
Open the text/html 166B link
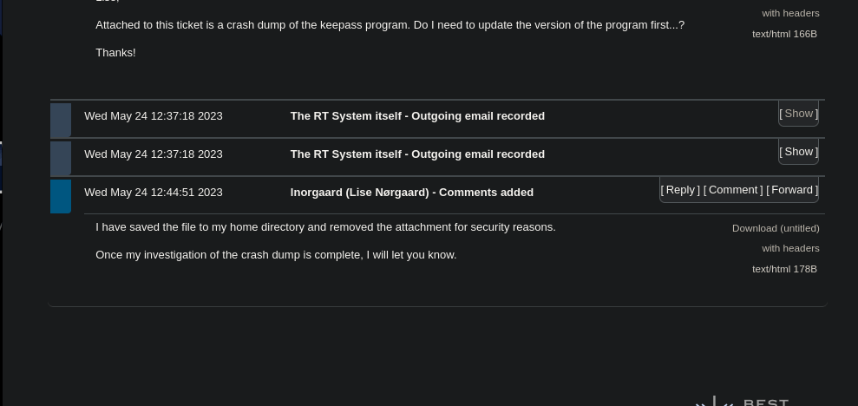784,34
